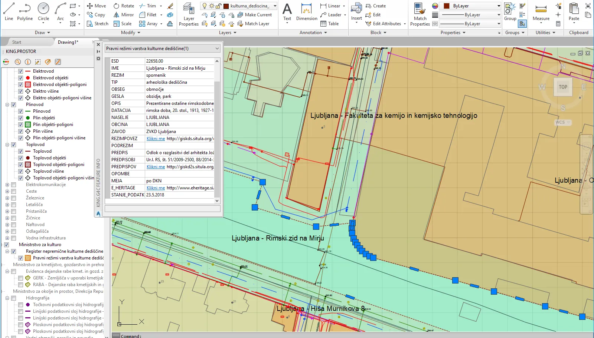594x338 pixels.
Task: Open the Layer Properties manager
Action: point(189,15)
